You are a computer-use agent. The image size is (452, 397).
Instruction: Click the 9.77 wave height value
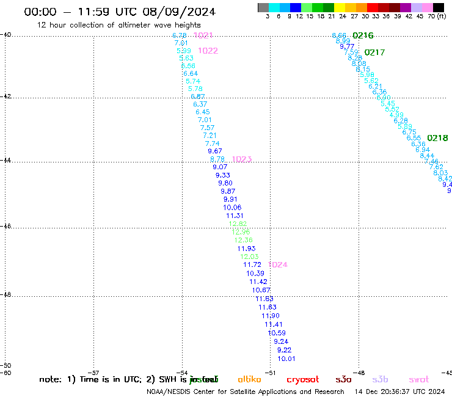[347, 46]
